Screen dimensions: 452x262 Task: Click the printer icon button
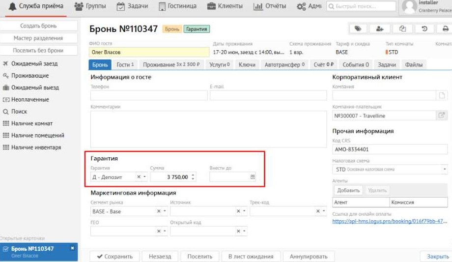coord(445,29)
